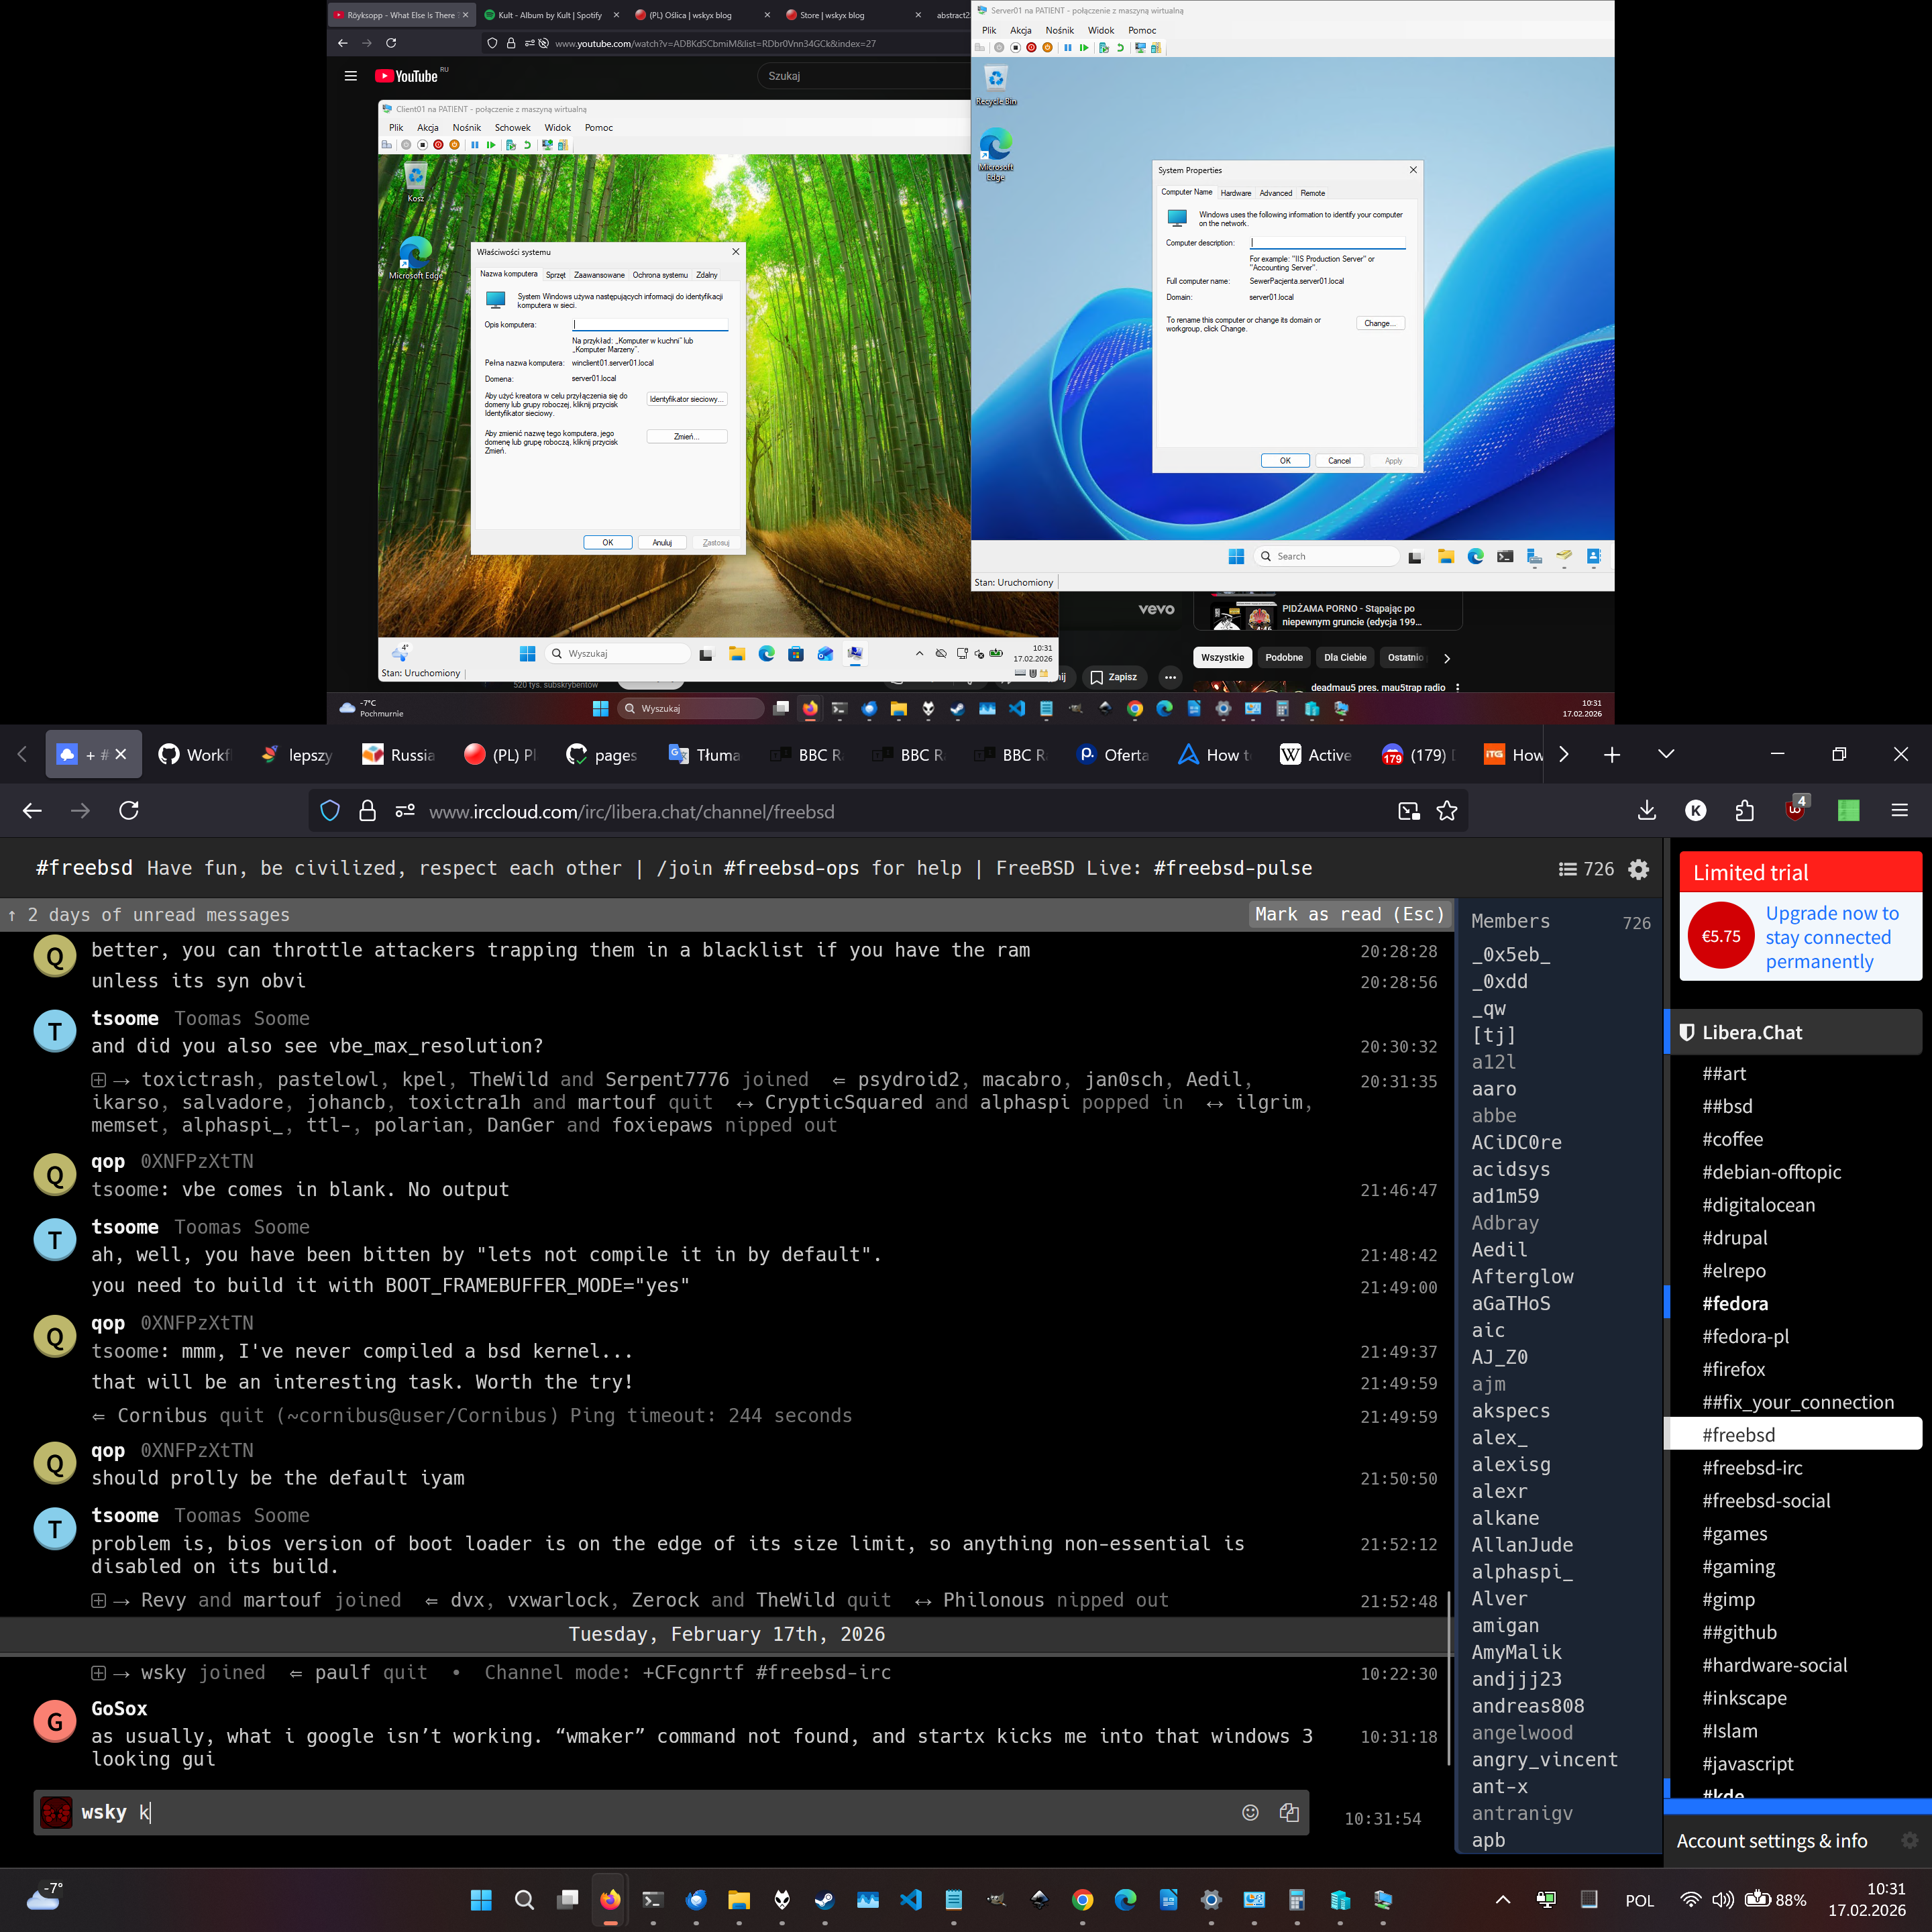This screenshot has height=1932, width=1932.
Task: Open Firefox hamburger application menu
Action: pyautogui.click(x=1899, y=811)
